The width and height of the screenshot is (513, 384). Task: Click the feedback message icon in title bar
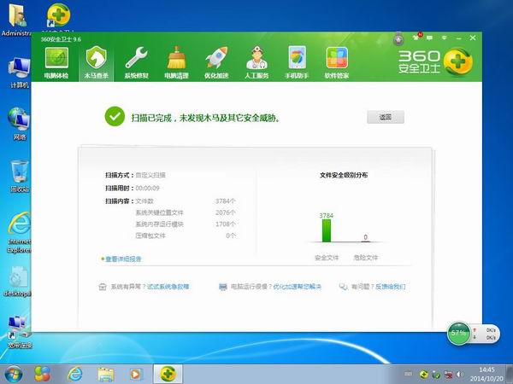[429, 38]
